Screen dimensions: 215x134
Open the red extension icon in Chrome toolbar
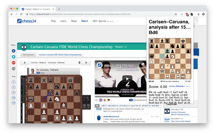pyautogui.click(x=187, y=14)
